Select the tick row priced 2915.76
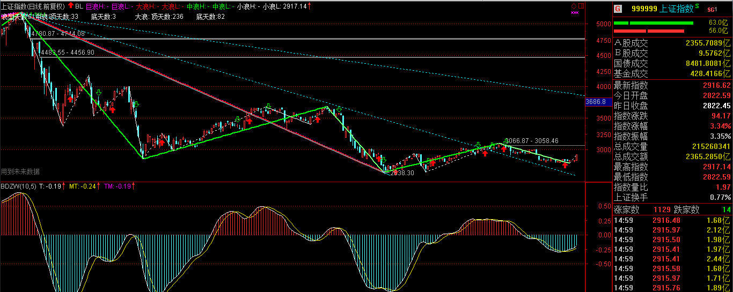 (672, 288)
